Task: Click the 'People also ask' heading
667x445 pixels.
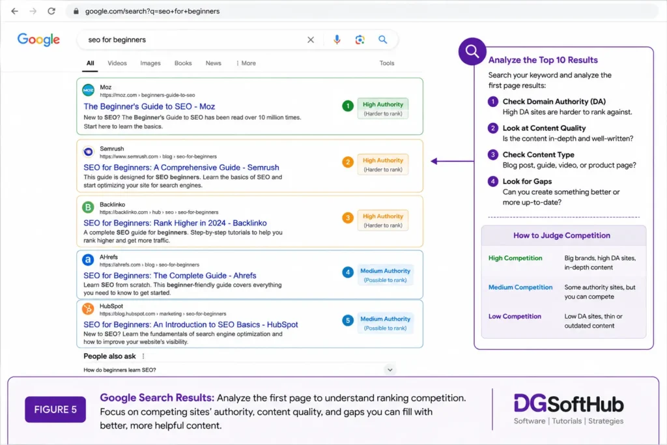Action: [109, 356]
